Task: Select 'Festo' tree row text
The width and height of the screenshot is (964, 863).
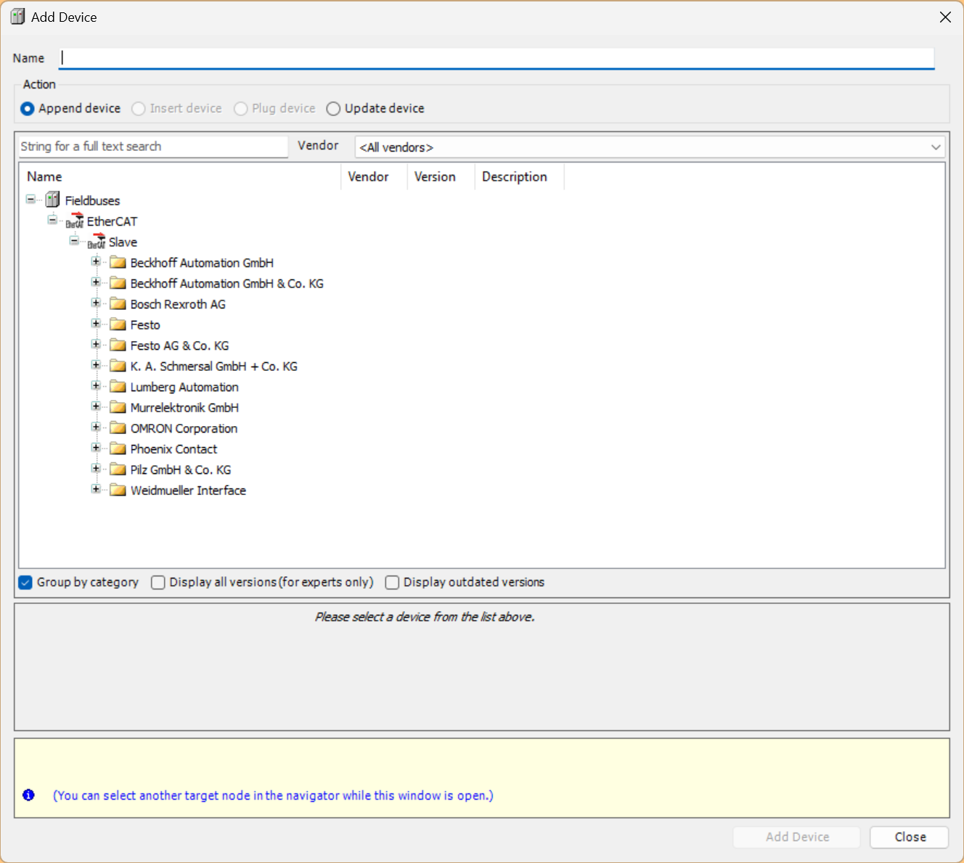Action: (145, 325)
